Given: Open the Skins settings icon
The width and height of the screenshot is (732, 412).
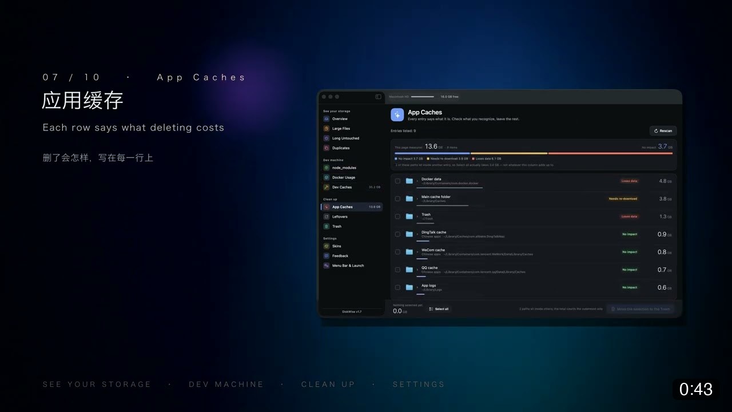Looking at the screenshot, I should pyautogui.click(x=327, y=246).
